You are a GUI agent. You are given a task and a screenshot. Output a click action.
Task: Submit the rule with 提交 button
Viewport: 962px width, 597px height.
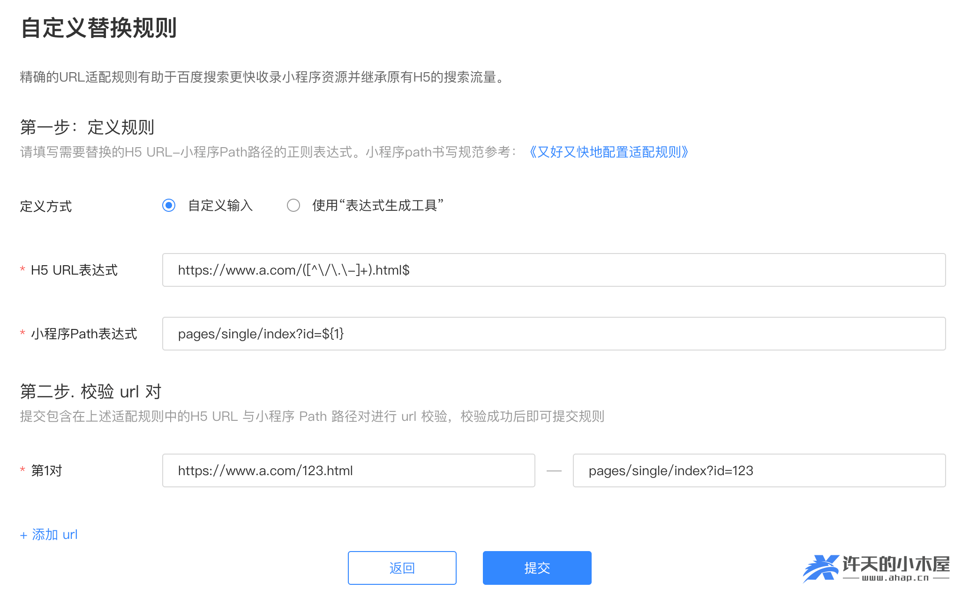tap(537, 568)
